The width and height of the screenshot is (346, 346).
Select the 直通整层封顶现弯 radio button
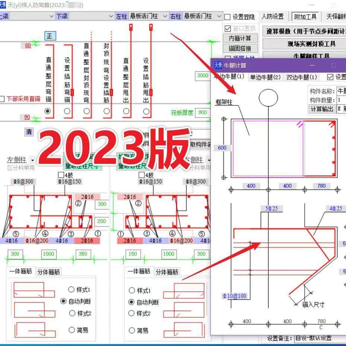coord(87,111)
